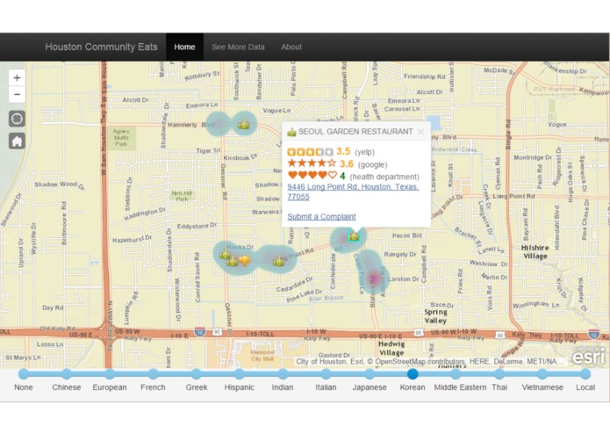The image size is (610, 434).
Task: Set cuisine slider to Japanese
Action: 370,374
